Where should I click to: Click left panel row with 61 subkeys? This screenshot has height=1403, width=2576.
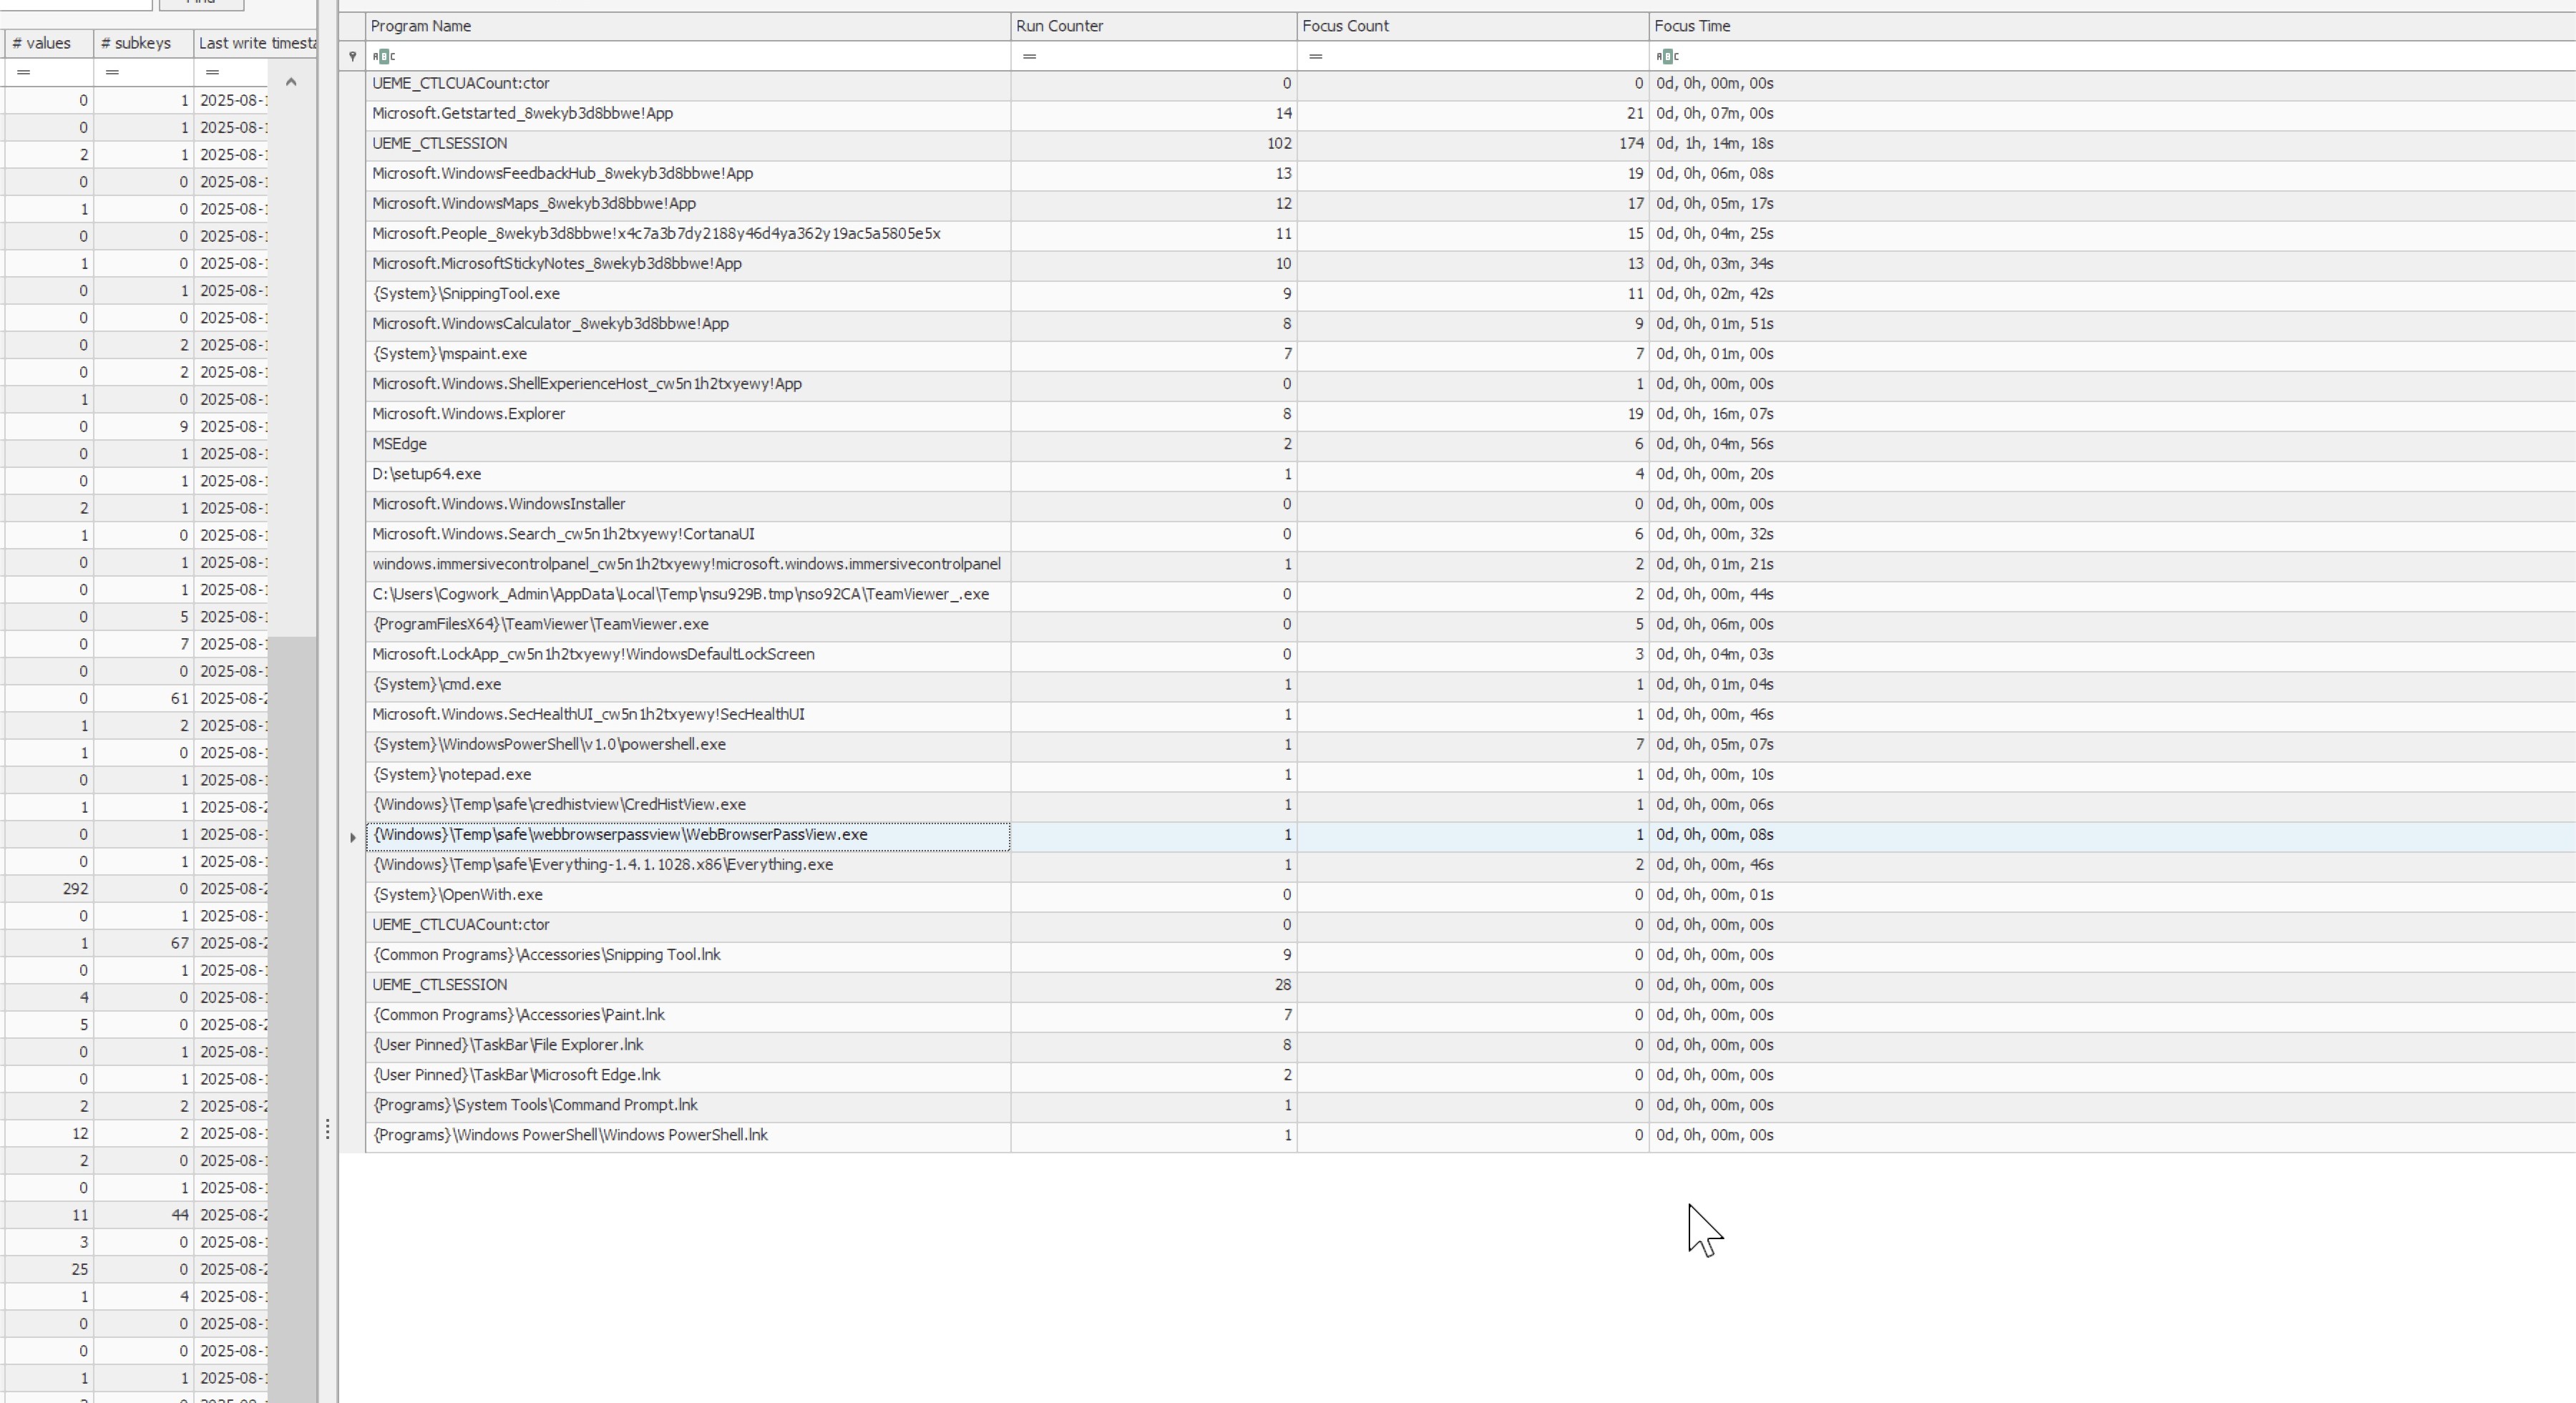point(135,699)
